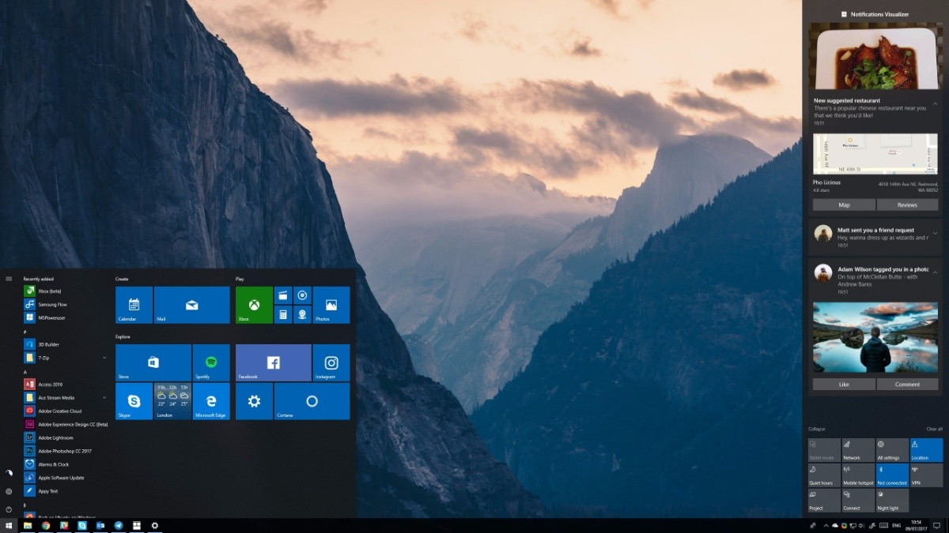949x533 pixels.
Task: Turn on Quiet hours quick action
Action: pos(823,475)
